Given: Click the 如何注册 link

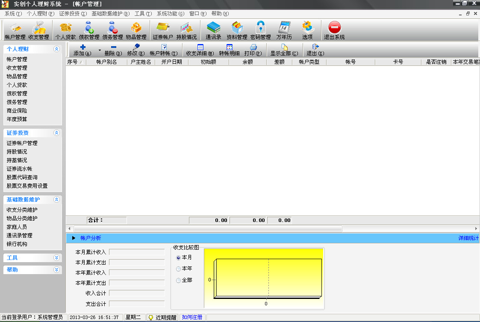Looking at the screenshot, I should pos(192,317).
